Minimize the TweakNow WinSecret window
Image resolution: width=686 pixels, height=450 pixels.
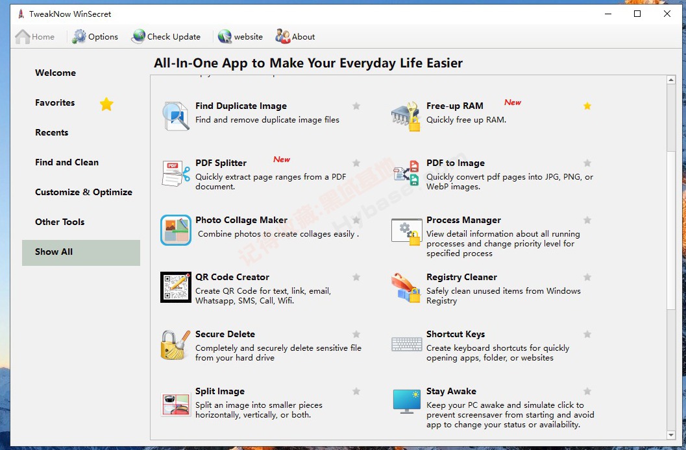tap(608, 14)
